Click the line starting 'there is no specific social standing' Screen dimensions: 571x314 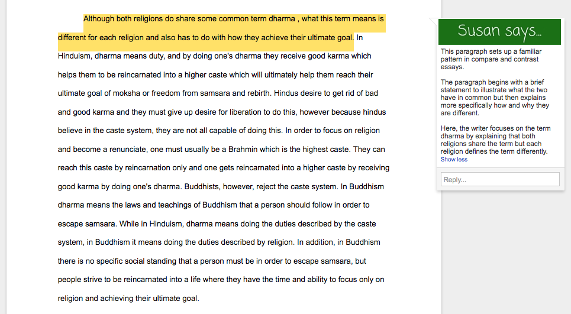pos(212,261)
